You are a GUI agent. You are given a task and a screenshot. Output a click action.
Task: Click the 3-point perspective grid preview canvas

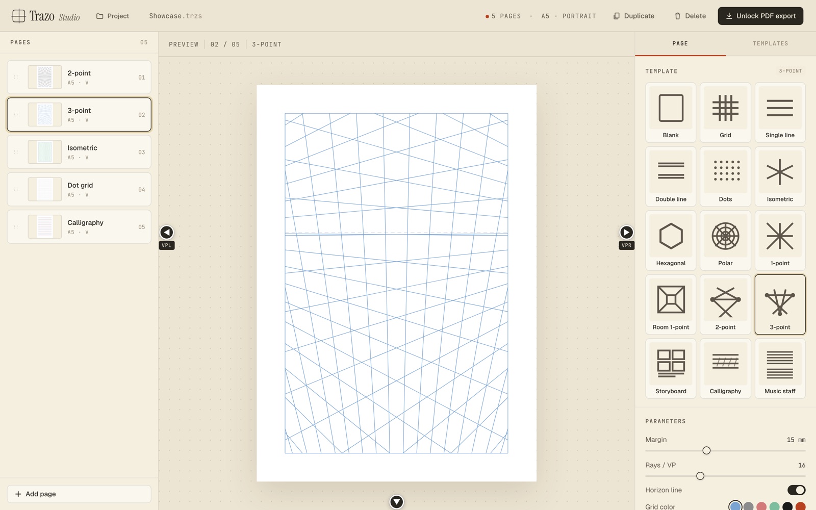point(396,283)
